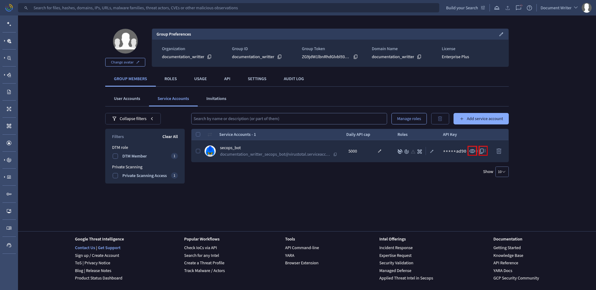Collapse the filters panel

point(133,119)
